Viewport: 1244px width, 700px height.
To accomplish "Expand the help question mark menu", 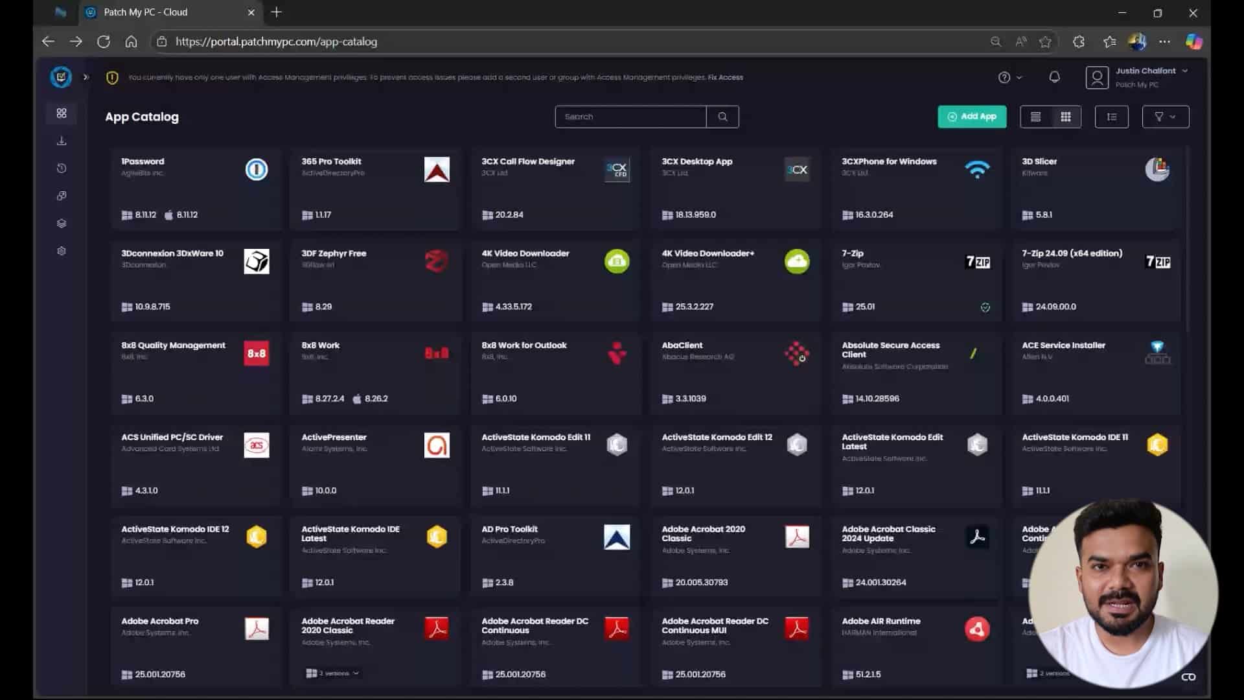I will pos(1009,77).
